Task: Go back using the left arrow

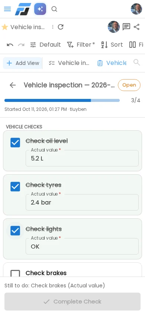Action: click(x=13, y=85)
